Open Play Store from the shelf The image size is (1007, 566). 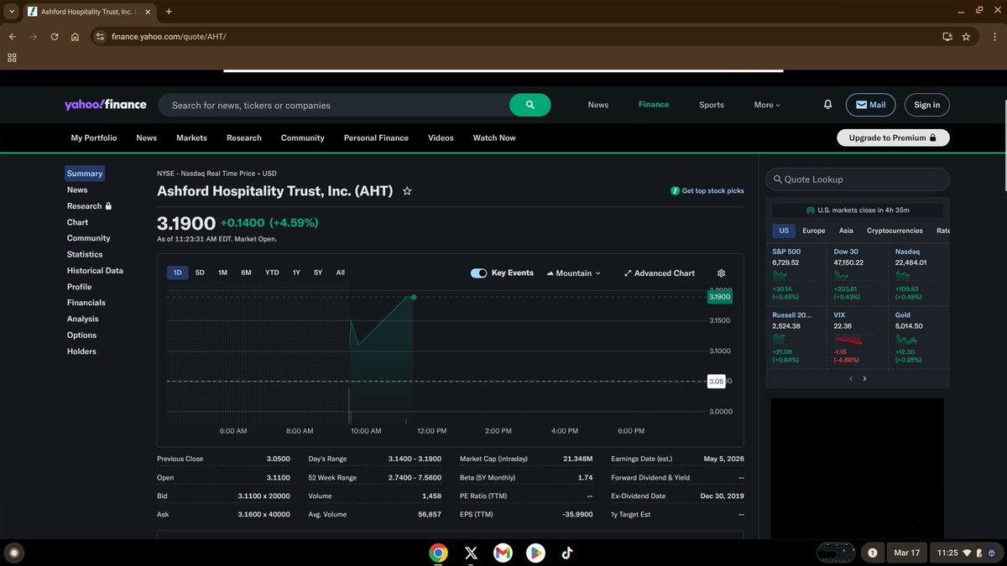(535, 553)
